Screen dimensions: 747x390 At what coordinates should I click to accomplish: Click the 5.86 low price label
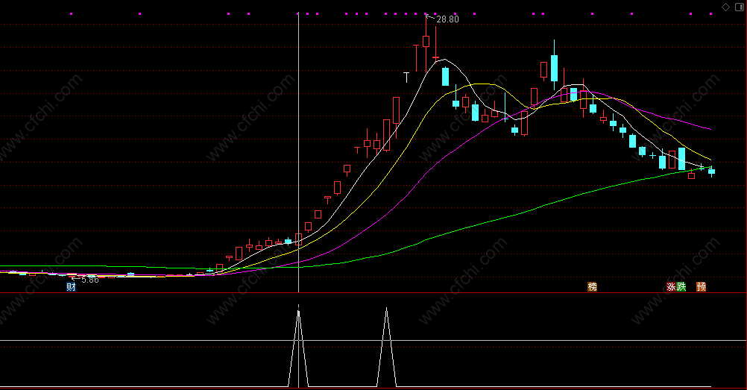point(90,280)
